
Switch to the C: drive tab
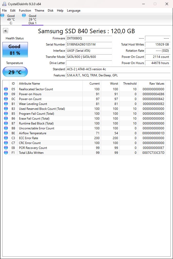[11, 19]
